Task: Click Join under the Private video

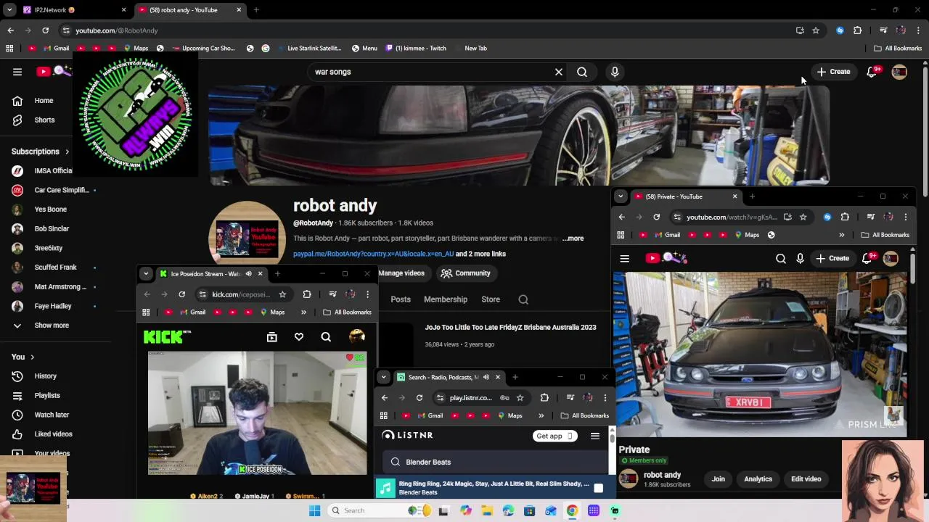Action: 719,479
